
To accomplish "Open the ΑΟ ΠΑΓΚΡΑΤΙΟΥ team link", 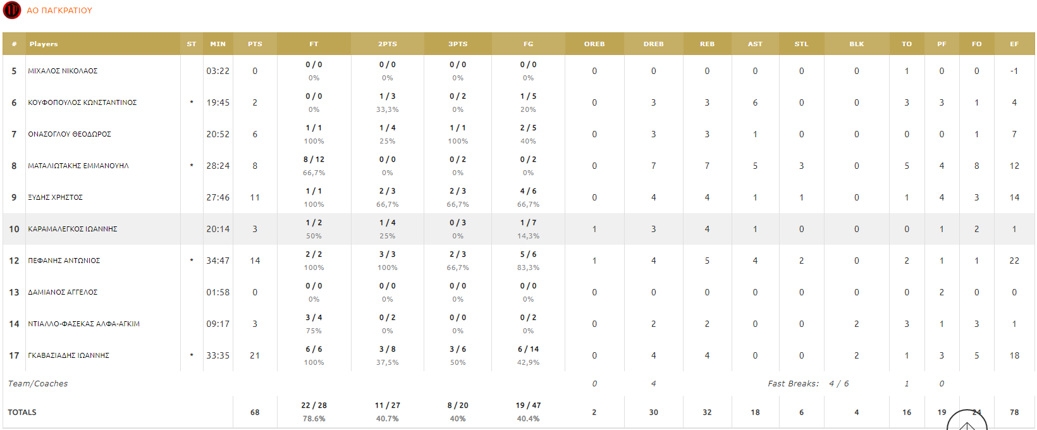I will (59, 11).
